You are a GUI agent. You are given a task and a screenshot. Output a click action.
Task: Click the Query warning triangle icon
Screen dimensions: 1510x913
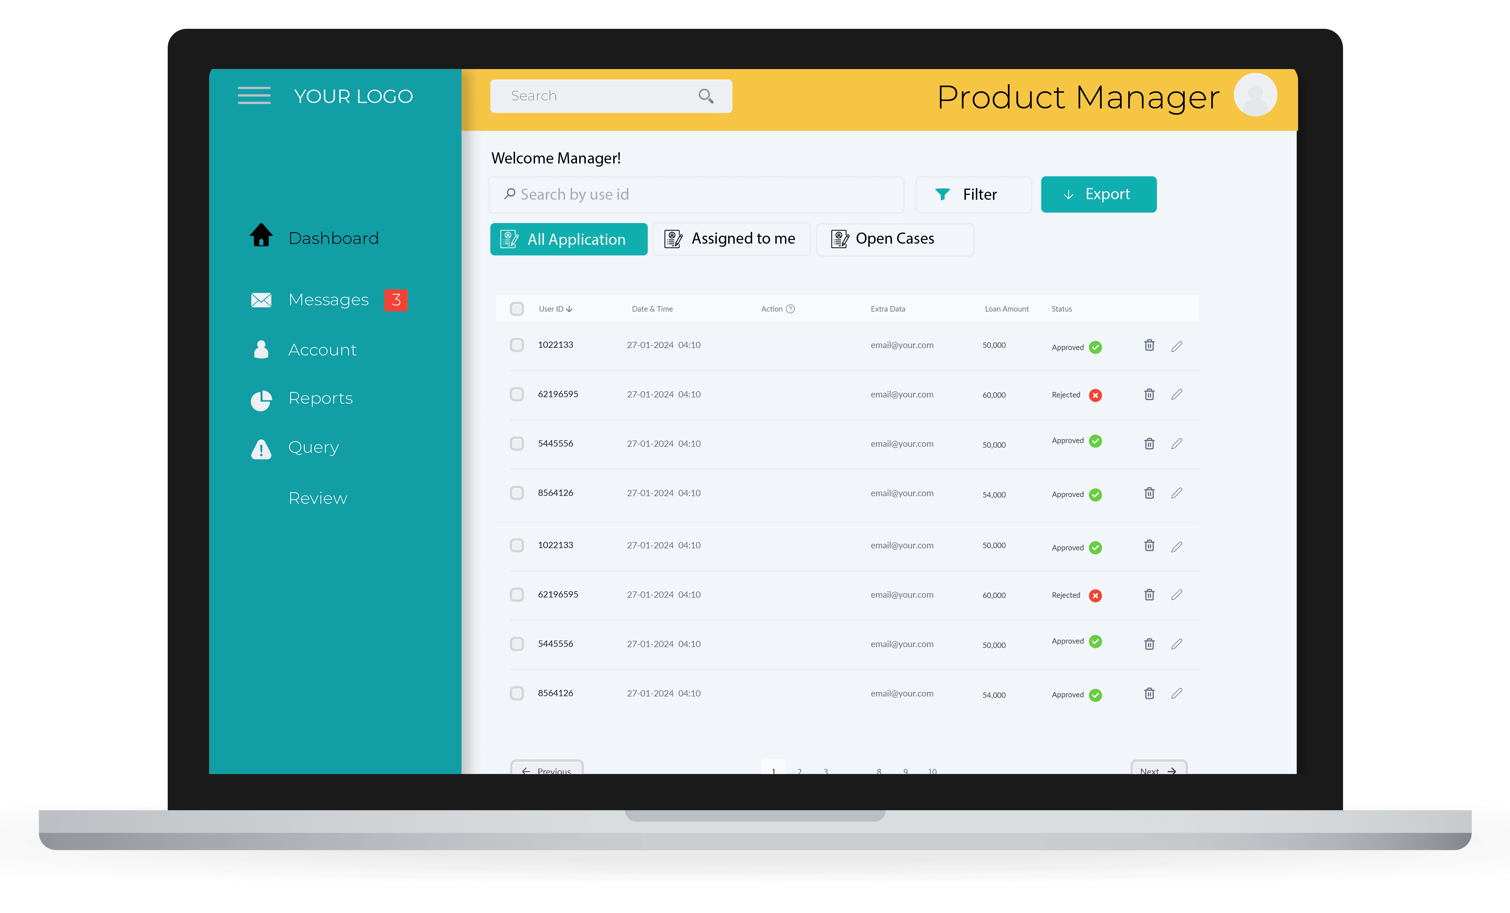[x=261, y=449]
